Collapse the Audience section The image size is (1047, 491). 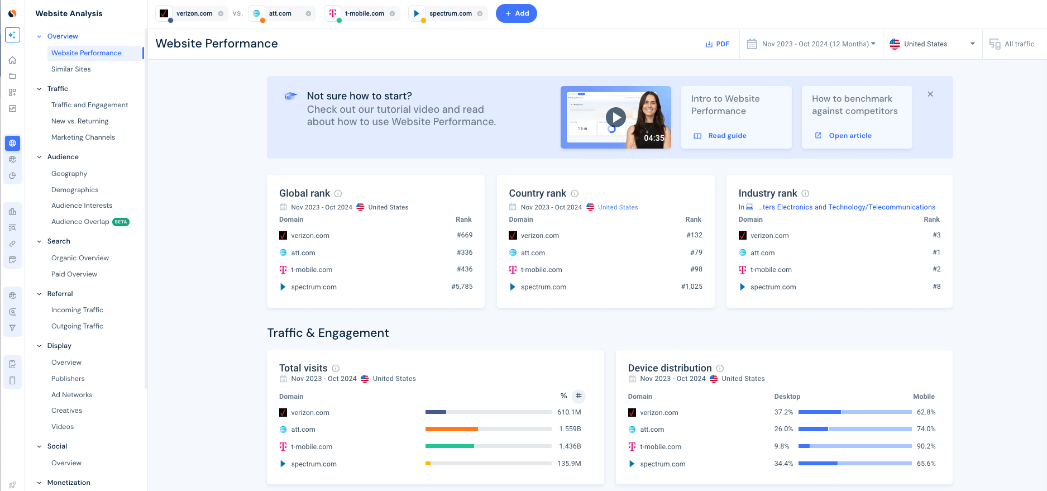point(39,157)
